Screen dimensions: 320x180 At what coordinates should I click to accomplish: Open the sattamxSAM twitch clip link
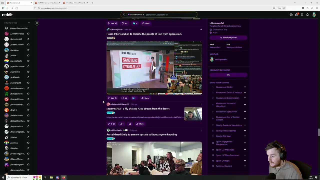pyautogui.click(x=145, y=117)
